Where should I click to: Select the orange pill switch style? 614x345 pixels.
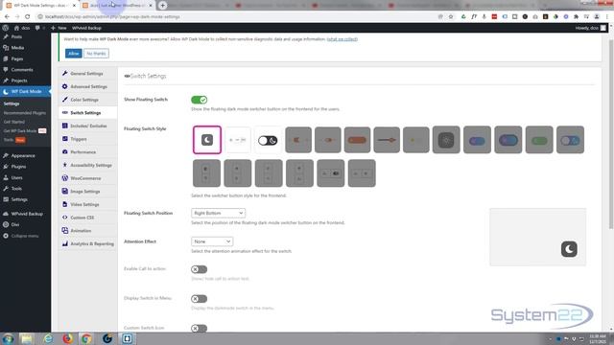[x=357, y=140]
